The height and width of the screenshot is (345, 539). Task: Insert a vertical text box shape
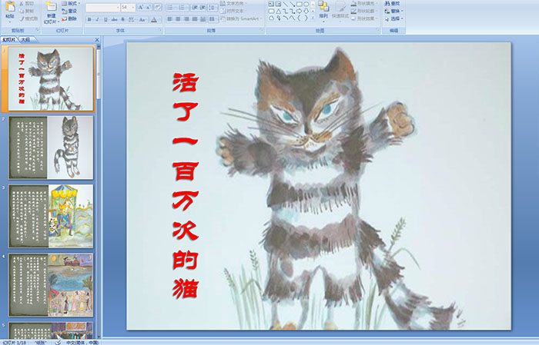278,4
